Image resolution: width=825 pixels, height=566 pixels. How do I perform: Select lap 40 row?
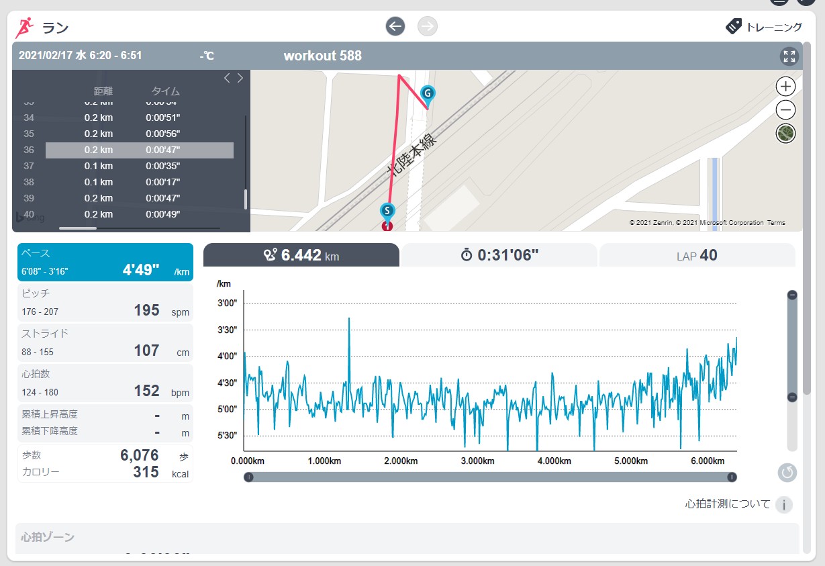coord(140,214)
